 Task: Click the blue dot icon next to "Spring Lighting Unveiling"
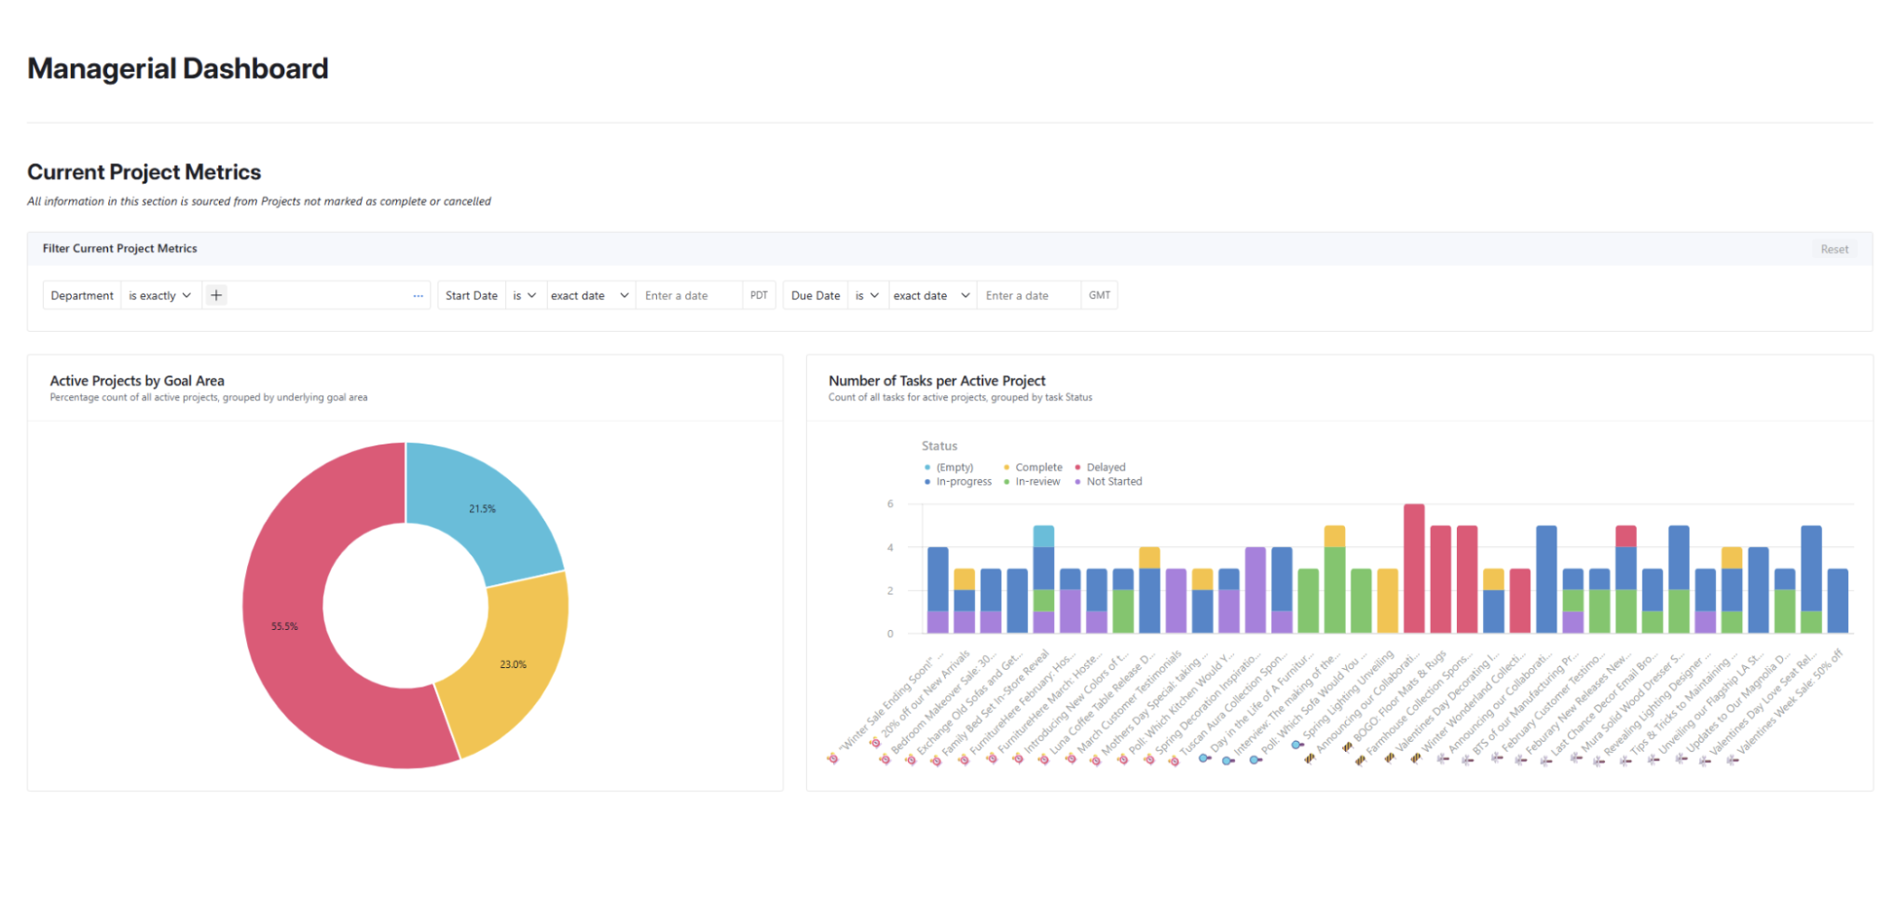[x=1296, y=745]
